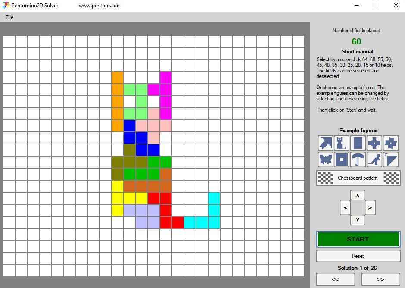The height and width of the screenshot is (288, 405).
Task: Load the symmetrical plus cross example figure
Action: pos(374,143)
